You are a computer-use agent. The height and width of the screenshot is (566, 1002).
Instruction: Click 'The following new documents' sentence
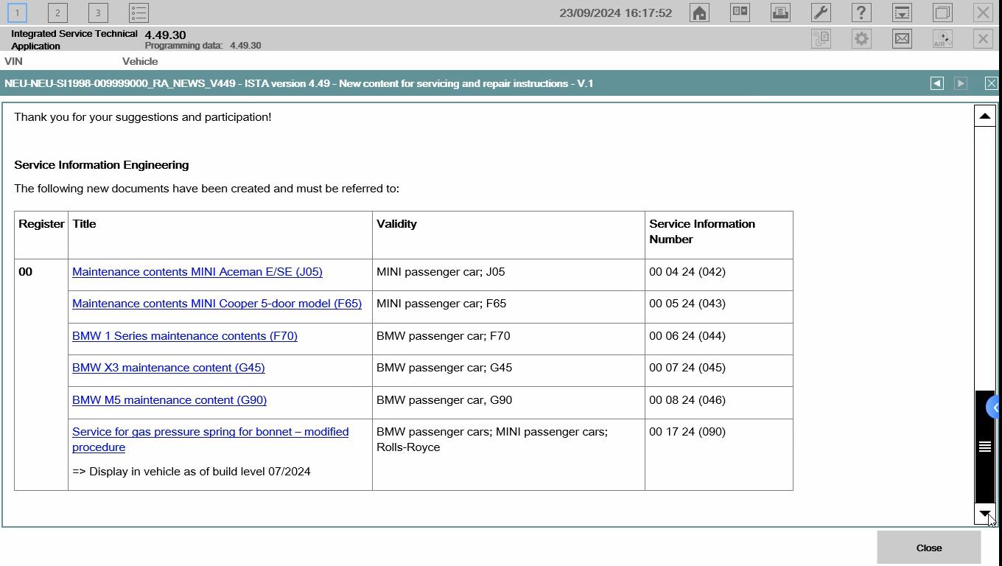[207, 189]
